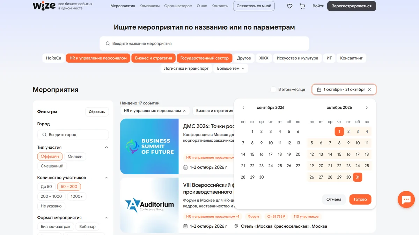The width and height of the screenshot is (419, 235).
Task: Go to previous month in calendar
Action: click(x=243, y=108)
